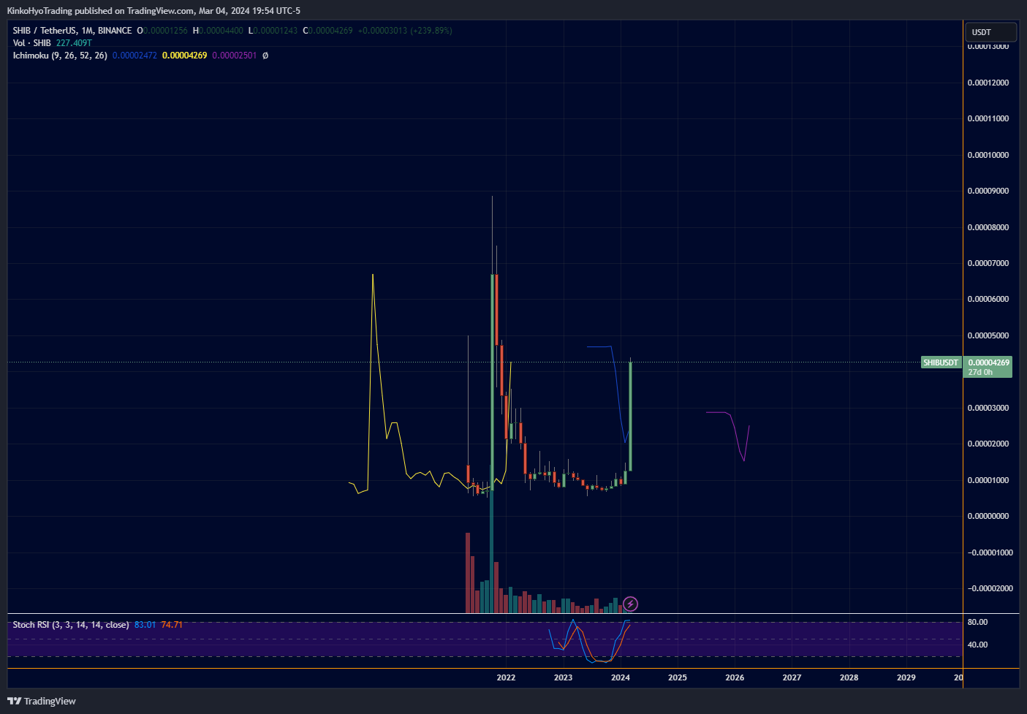Click the 0.00009000 price scale label
Viewport: 1027px width, 714px height.
pos(988,191)
